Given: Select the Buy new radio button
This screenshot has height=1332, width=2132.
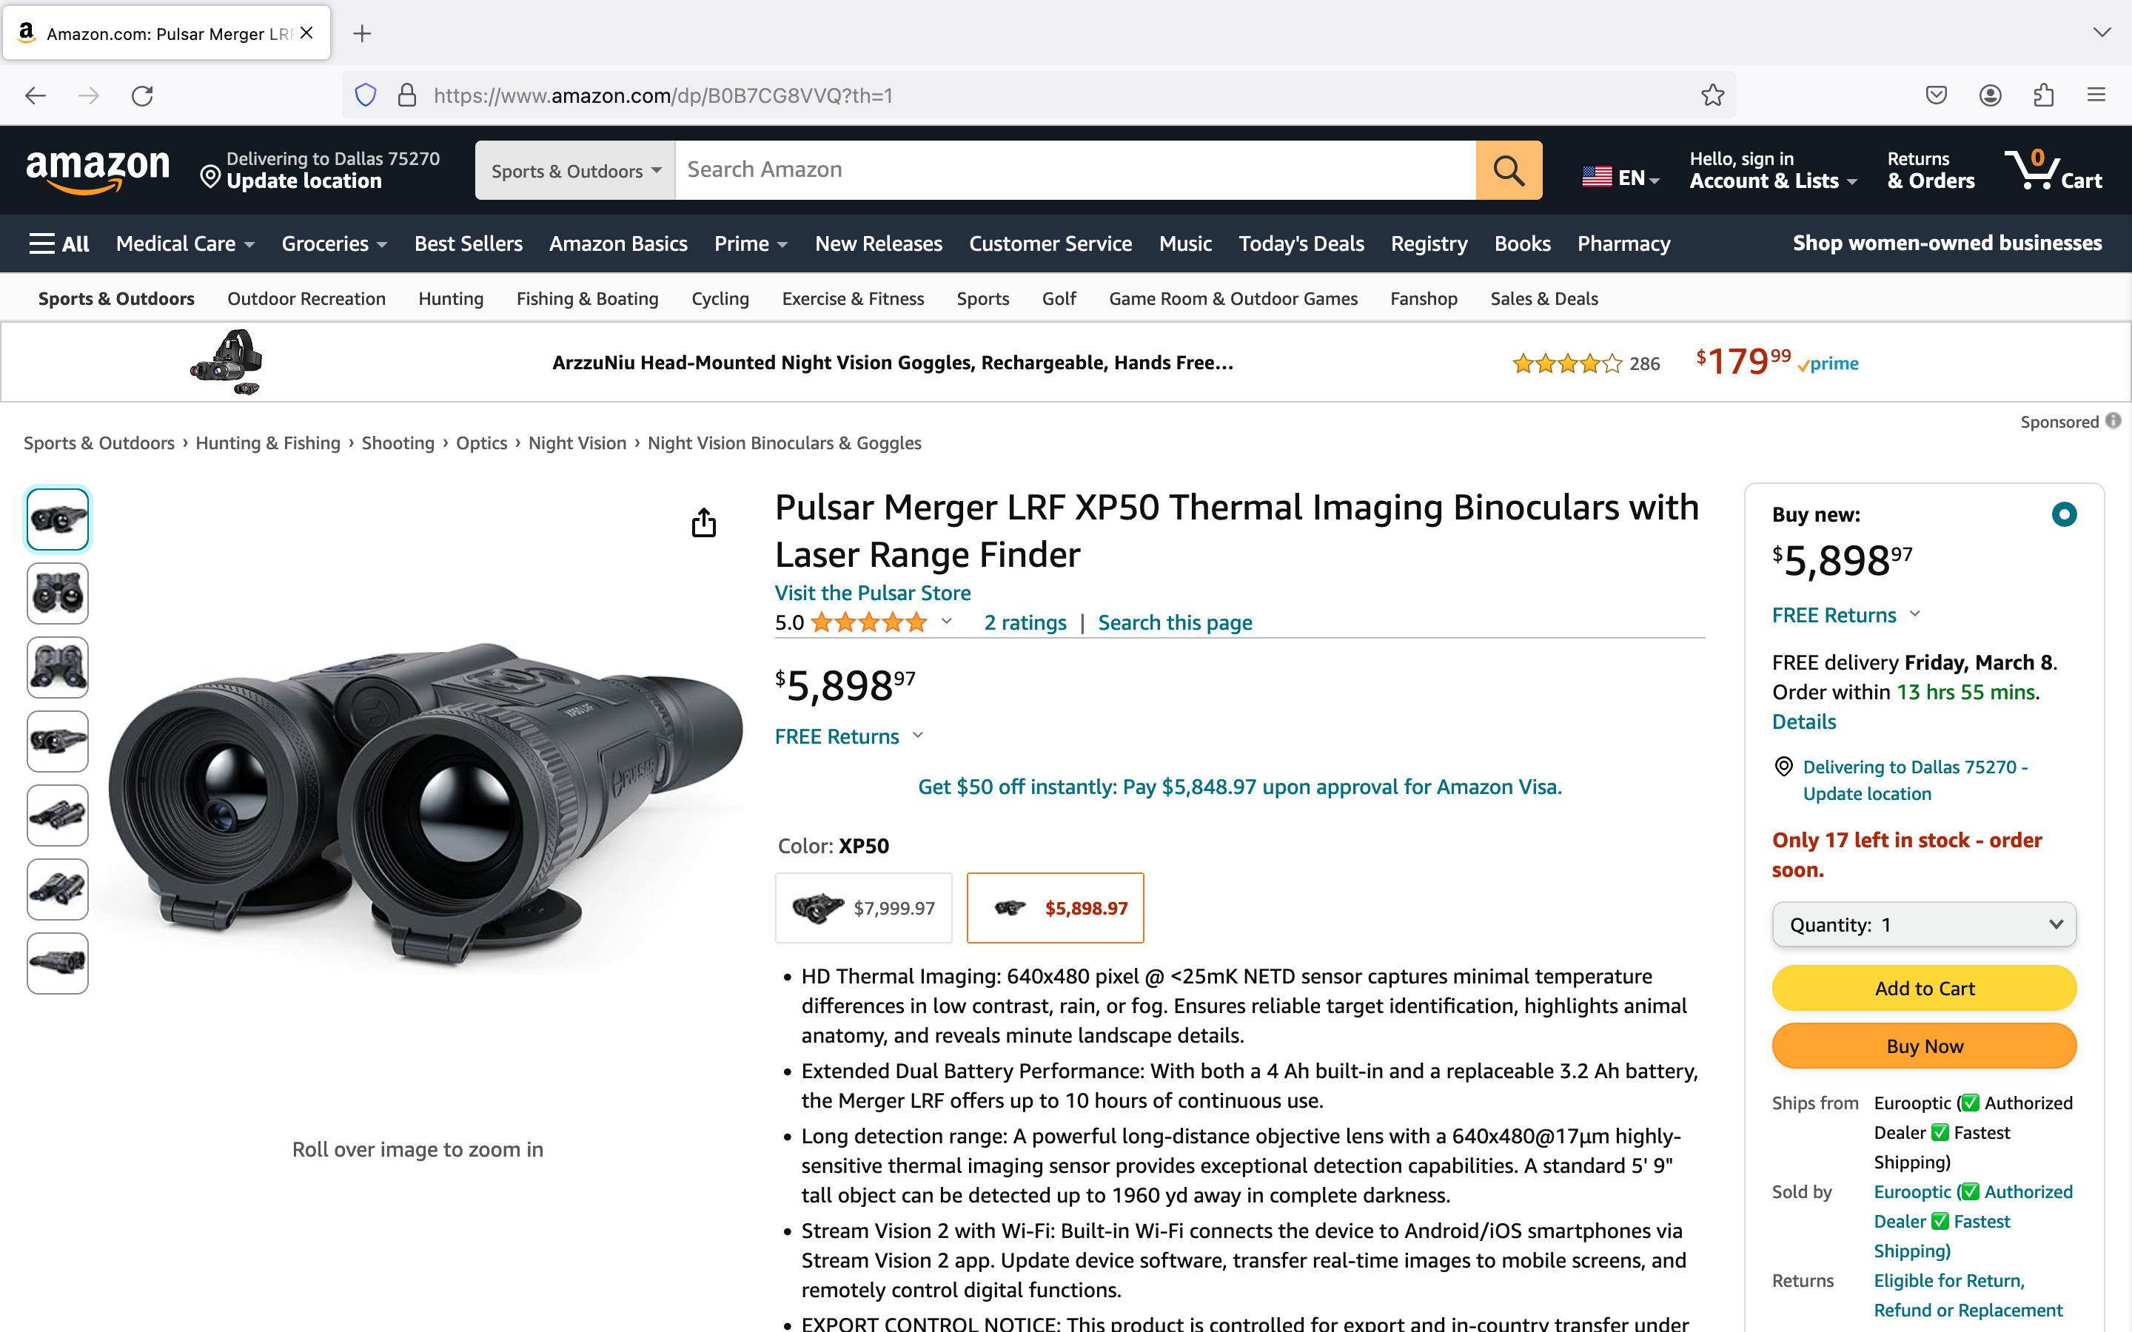Looking at the screenshot, I should coord(2063,514).
